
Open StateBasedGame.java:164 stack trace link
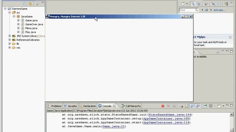[170, 115]
